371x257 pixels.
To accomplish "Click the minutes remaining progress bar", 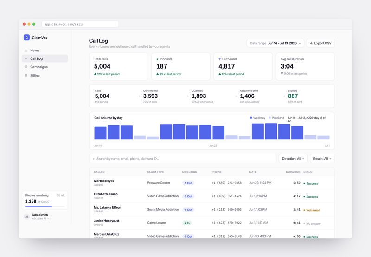I will coord(45,206).
